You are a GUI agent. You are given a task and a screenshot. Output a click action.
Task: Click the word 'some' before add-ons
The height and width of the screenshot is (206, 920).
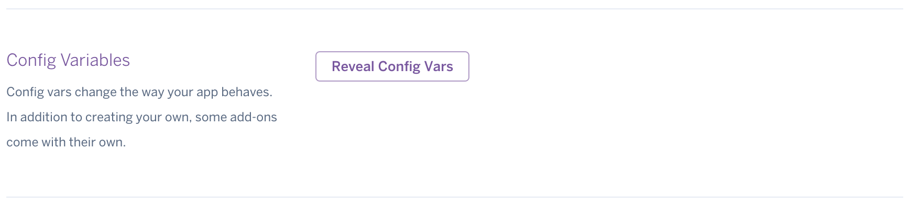point(211,118)
